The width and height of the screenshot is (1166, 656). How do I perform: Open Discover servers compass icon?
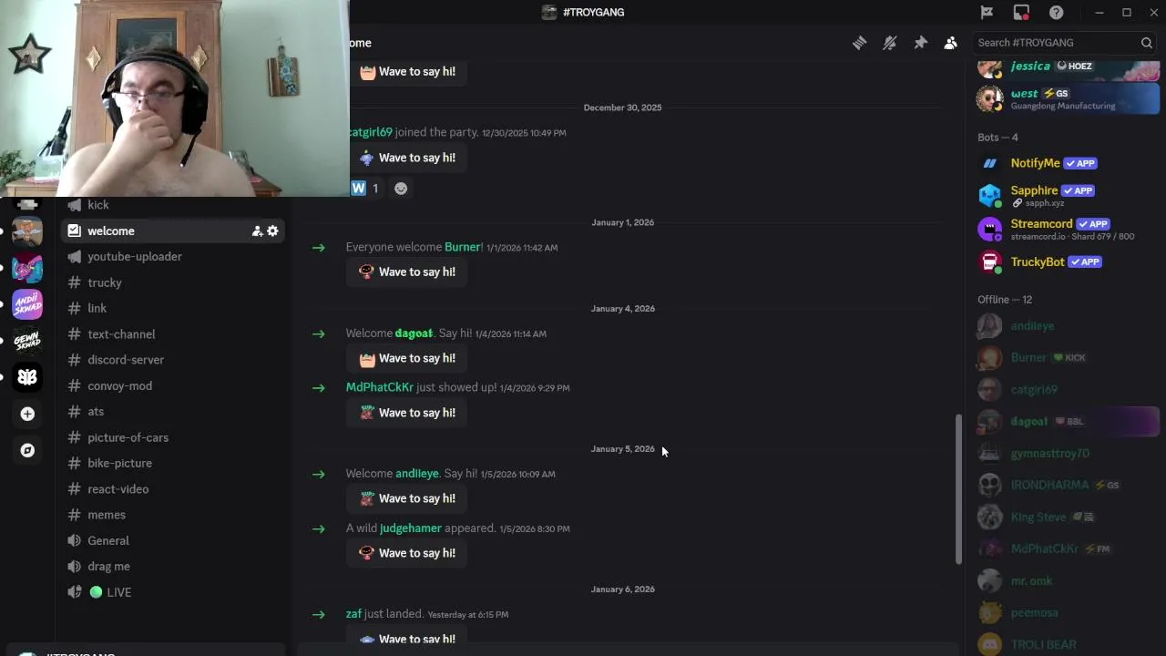pos(27,450)
